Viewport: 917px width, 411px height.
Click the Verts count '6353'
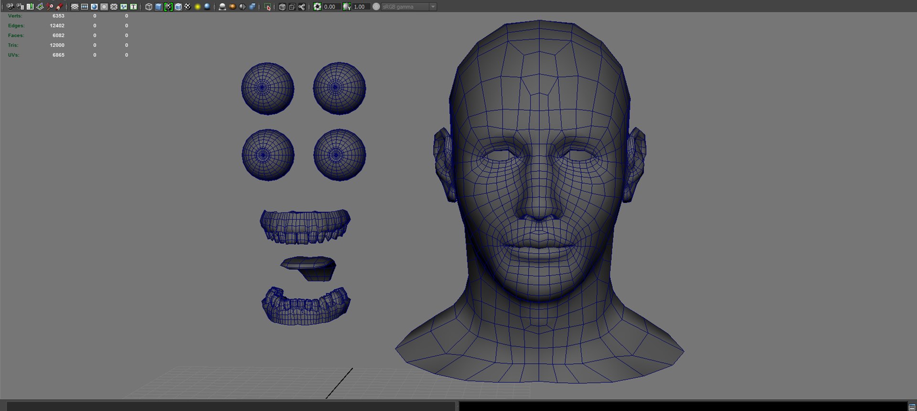[x=58, y=16]
